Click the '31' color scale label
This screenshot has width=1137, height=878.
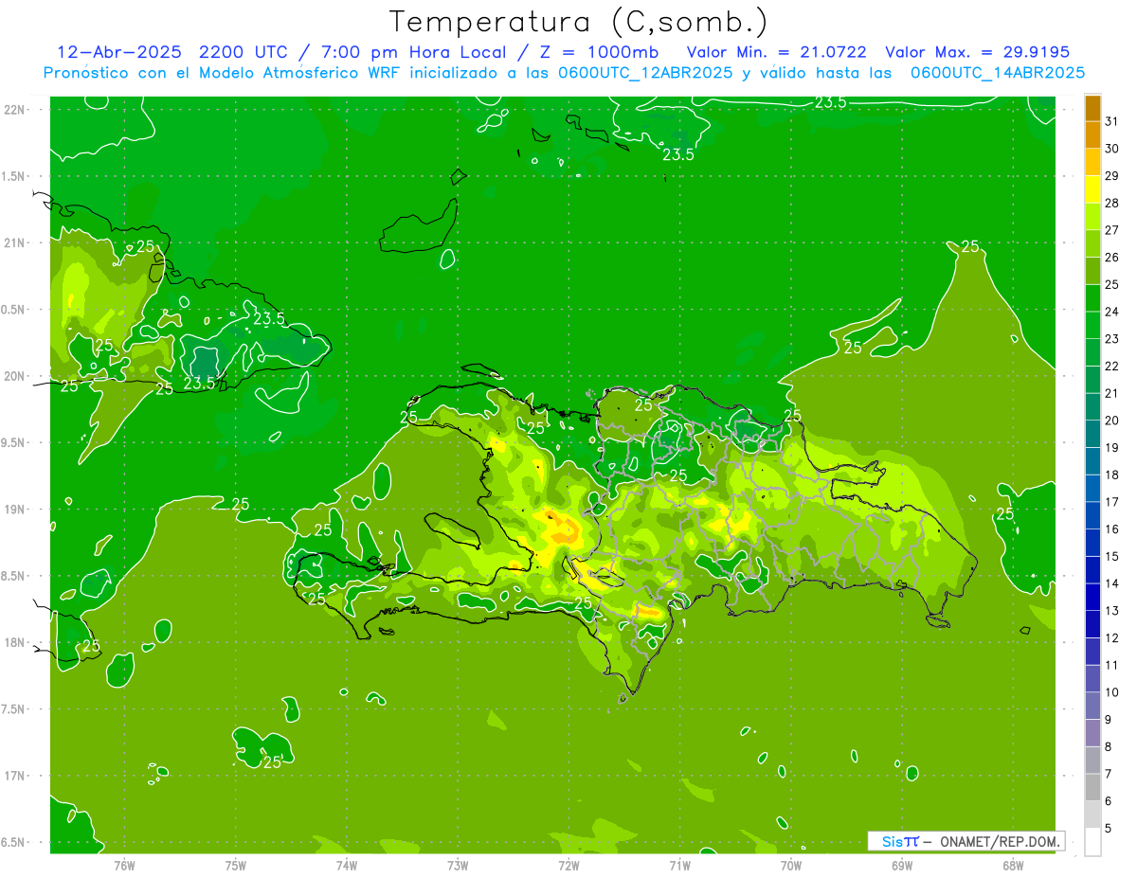tap(1112, 121)
